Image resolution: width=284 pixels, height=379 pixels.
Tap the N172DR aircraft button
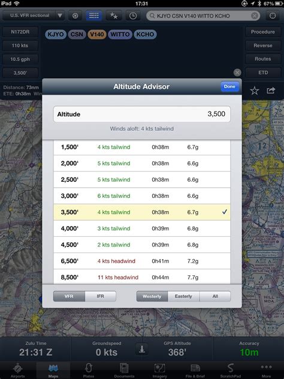click(x=20, y=32)
